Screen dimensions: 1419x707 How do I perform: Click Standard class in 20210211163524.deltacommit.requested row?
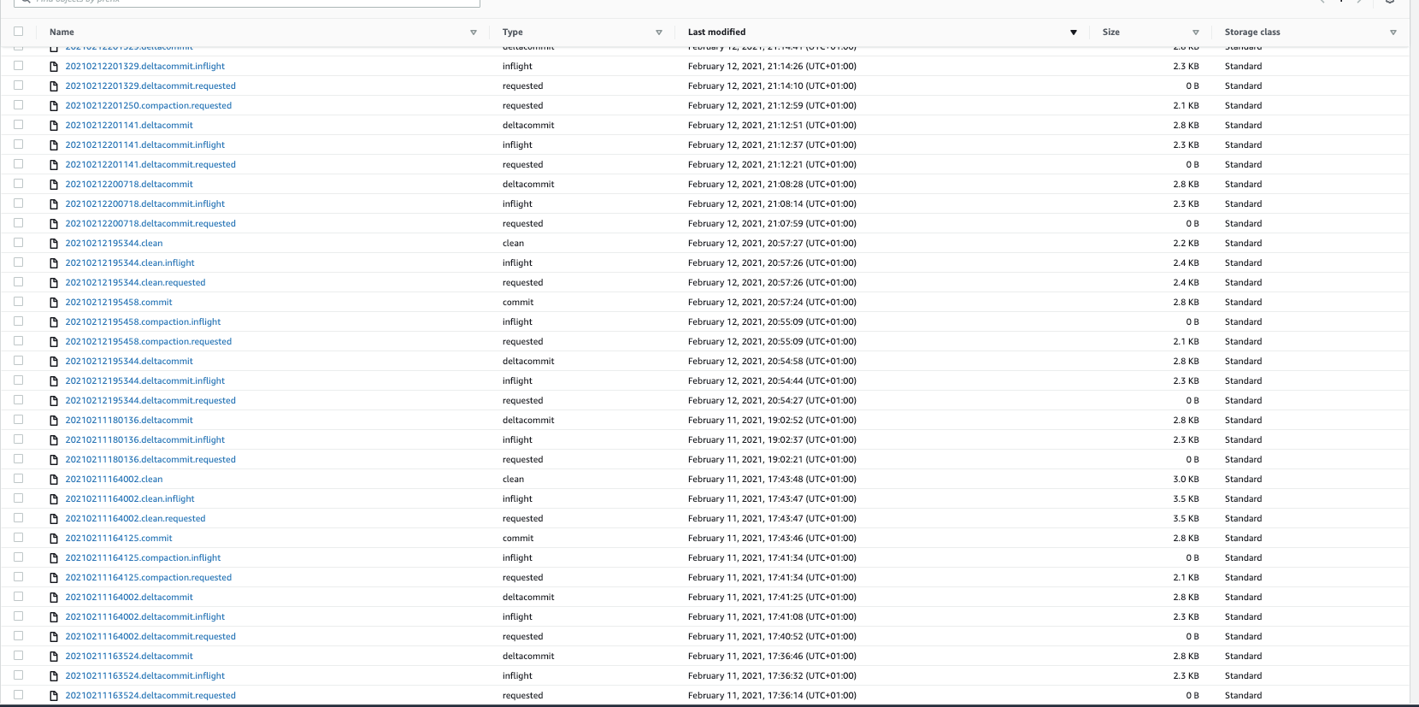point(1243,696)
